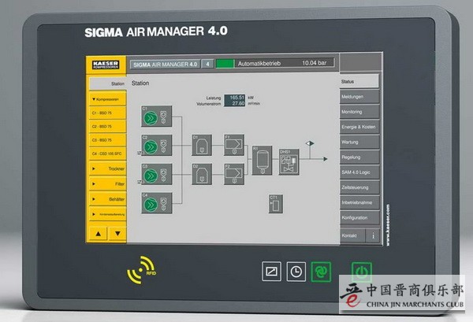473x322 pixels.
Task: Click dryer D1 icon in diagram
Action: point(201,144)
